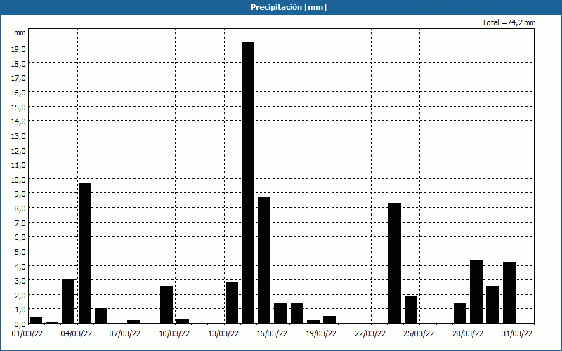
Task: Click the "17,0" y-axis label
Action: click(x=18, y=78)
